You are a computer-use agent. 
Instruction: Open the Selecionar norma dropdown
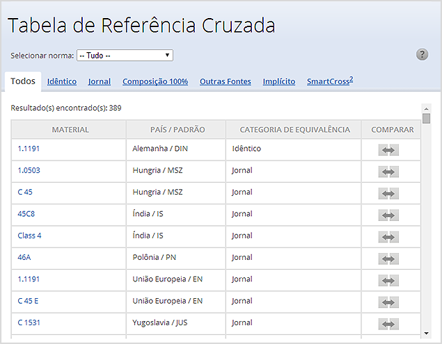pos(125,55)
